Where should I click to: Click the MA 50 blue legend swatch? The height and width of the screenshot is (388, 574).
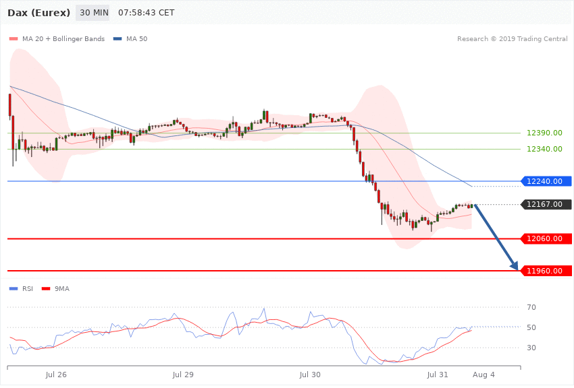pyautogui.click(x=118, y=39)
